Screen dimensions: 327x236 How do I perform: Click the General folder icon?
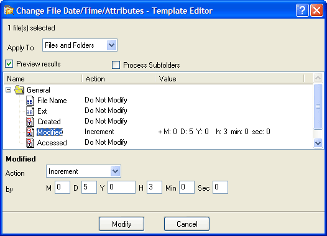[x=19, y=90]
